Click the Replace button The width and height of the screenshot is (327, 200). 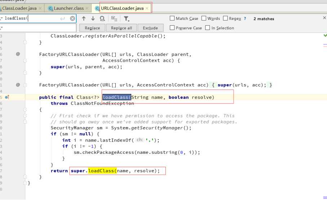[92, 28]
